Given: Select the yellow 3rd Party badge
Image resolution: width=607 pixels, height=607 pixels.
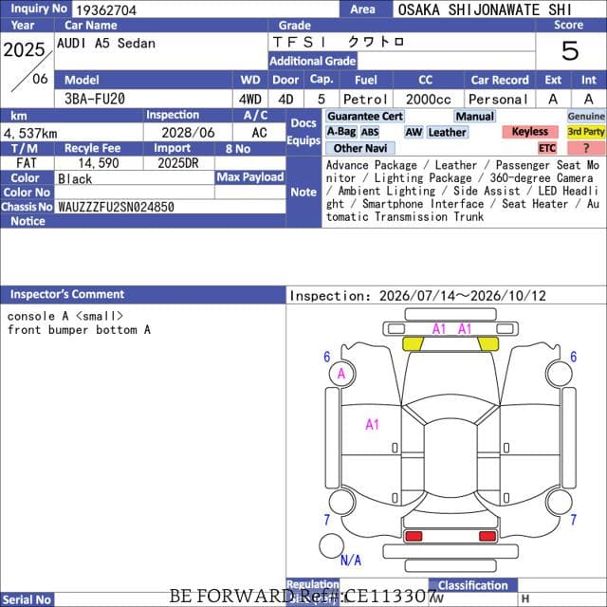Looking at the screenshot, I should [x=586, y=132].
